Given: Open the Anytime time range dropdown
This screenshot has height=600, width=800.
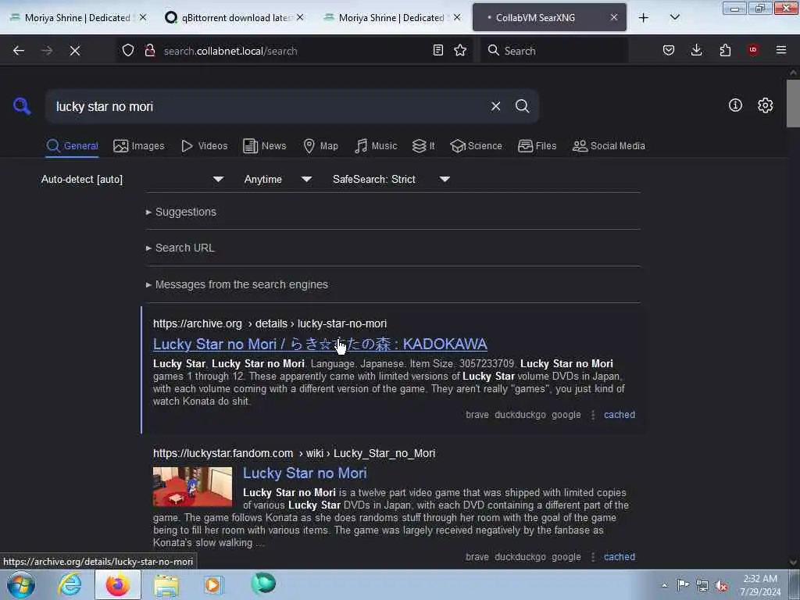Looking at the screenshot, I should [x=278, y=179].
